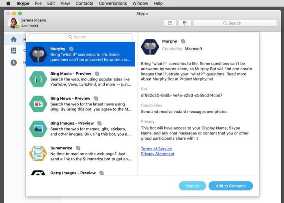The width and height of the screenshot is (284, 203).
Task: Open the dial pad button
Action: coord(184,23)
